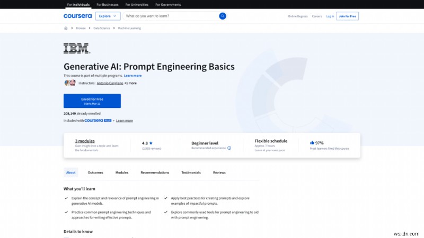
Task: Select the For Universities tab
Action: [x=137, y=5]
